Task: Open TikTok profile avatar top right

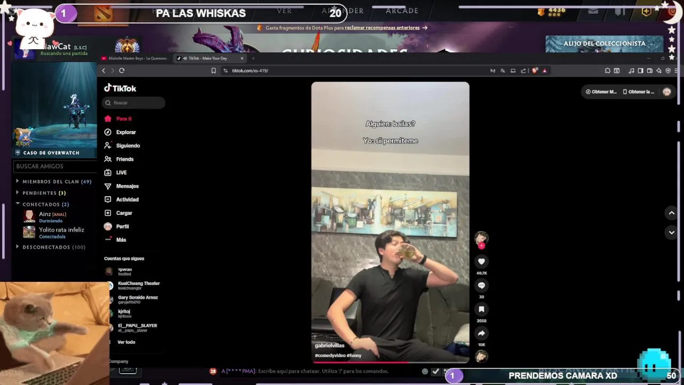Action: 667,91
